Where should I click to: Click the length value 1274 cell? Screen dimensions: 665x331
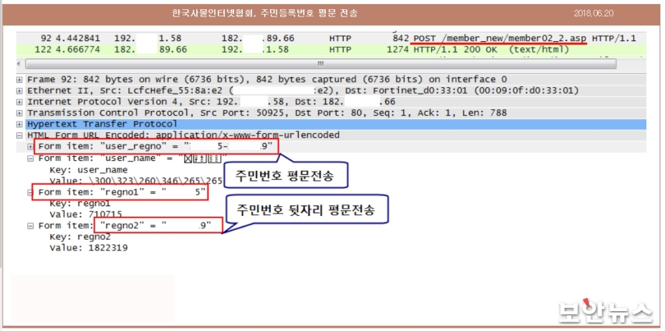[x=398, y=49]
